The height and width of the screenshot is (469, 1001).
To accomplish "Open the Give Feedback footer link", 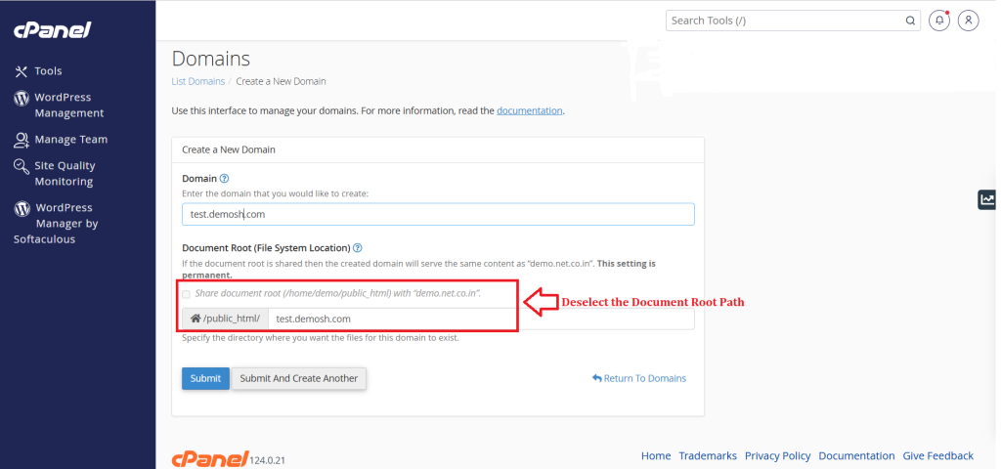I will [x=937, y=455].
